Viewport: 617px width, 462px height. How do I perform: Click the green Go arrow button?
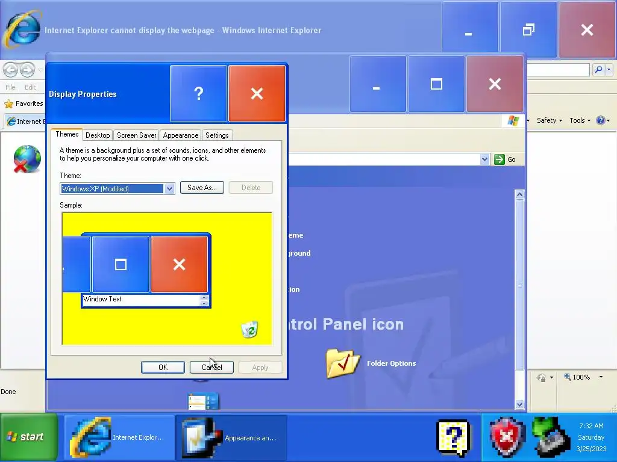(500, 159)
